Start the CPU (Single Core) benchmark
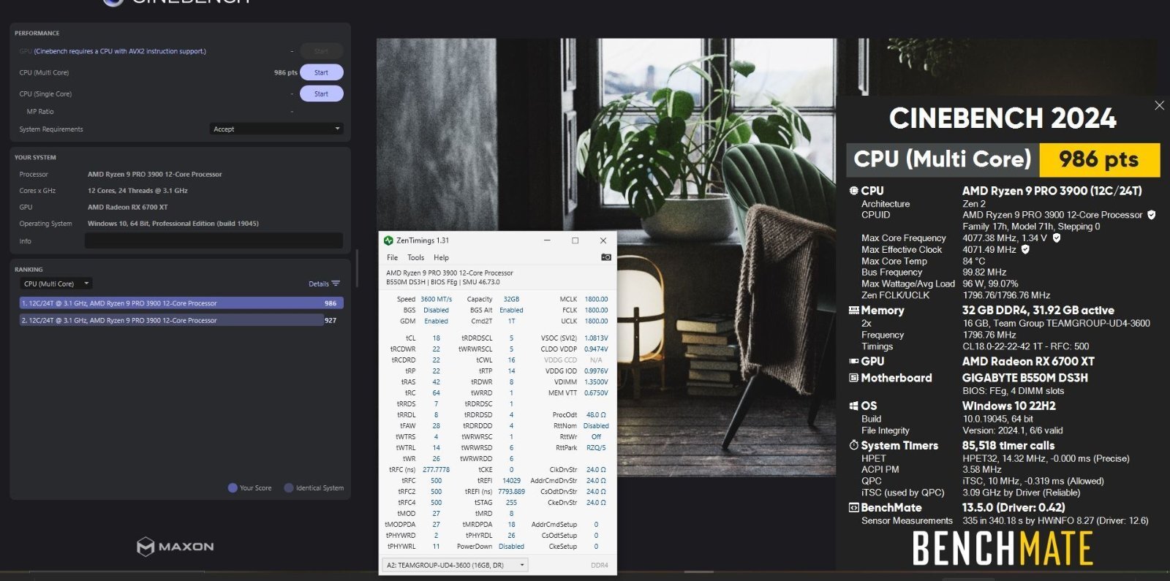This screenshot has width=1170, height=581. tap(321, 94)
